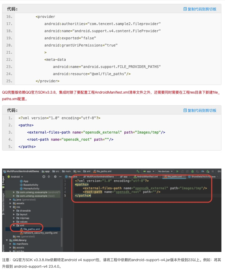Hide the Project panel with minus icon
Image resolution: width=225 pixels, height=271 pixels.
[60, 176]
